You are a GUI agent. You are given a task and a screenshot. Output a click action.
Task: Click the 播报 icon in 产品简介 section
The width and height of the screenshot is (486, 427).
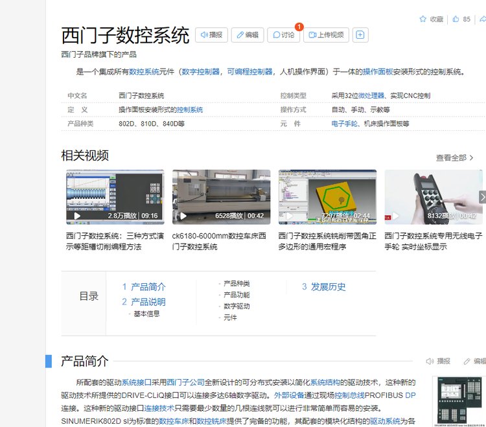pyautogui.click(x=438, y=361)
